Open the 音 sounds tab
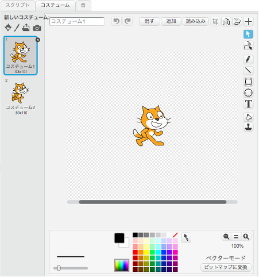This screenshot has width=259, height=277. pyautogui.click(x=83, y=5)
